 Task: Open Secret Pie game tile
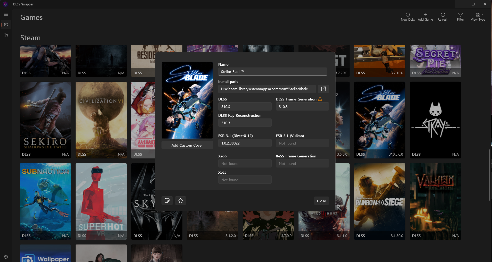(x=435, y=61)
